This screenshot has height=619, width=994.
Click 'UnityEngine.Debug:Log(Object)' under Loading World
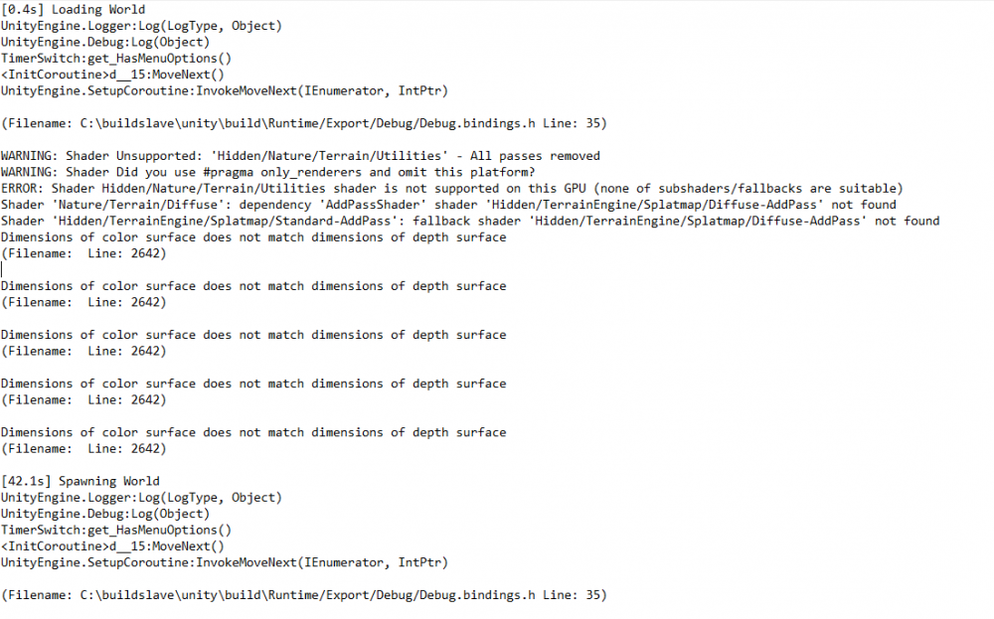105,42
